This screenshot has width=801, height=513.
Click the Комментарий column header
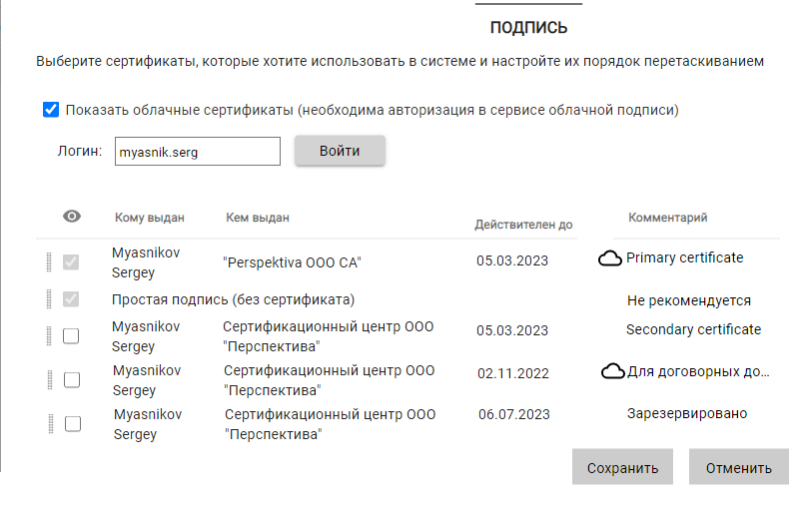[x=667, y=218]
